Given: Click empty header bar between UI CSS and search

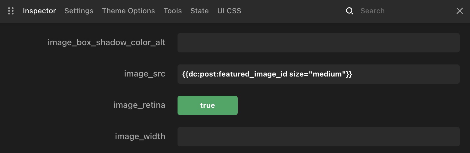Looking at the screenshot, I should [293, 11].
